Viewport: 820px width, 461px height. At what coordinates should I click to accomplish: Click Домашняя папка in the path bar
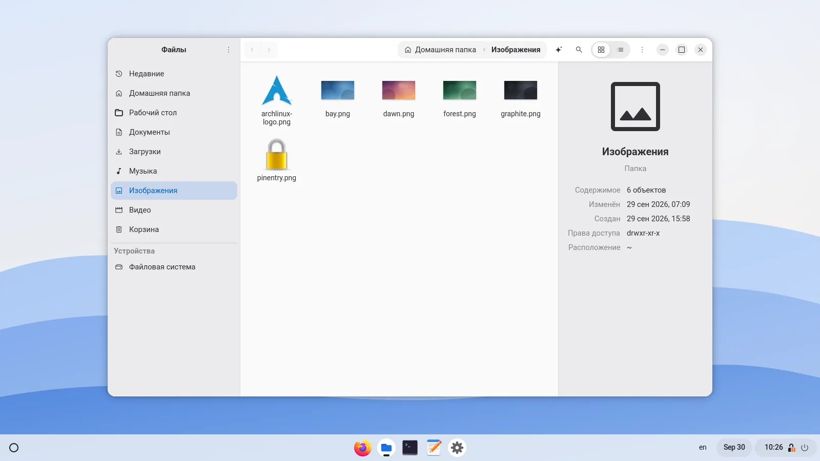(x=440, y=50)
